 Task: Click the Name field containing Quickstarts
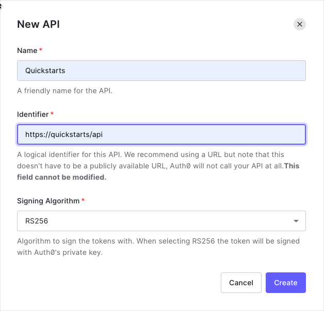(161, 71)
